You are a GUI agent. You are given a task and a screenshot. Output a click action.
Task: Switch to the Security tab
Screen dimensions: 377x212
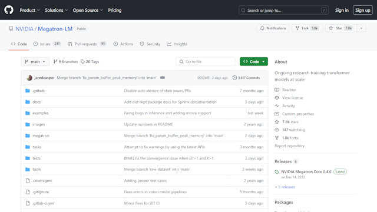pyautogui.click(x=150, y=44)
